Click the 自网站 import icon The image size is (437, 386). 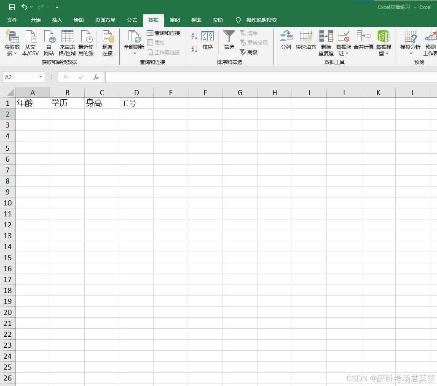[49, 43]
